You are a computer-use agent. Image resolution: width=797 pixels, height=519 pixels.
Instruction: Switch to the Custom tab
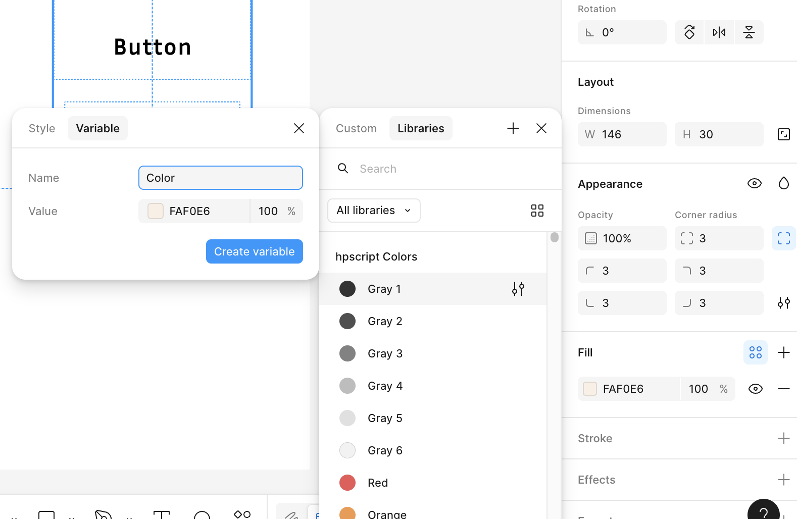click(356, 128)
